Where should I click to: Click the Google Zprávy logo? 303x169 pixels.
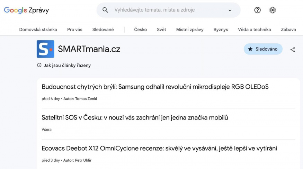tap(26, 10)
